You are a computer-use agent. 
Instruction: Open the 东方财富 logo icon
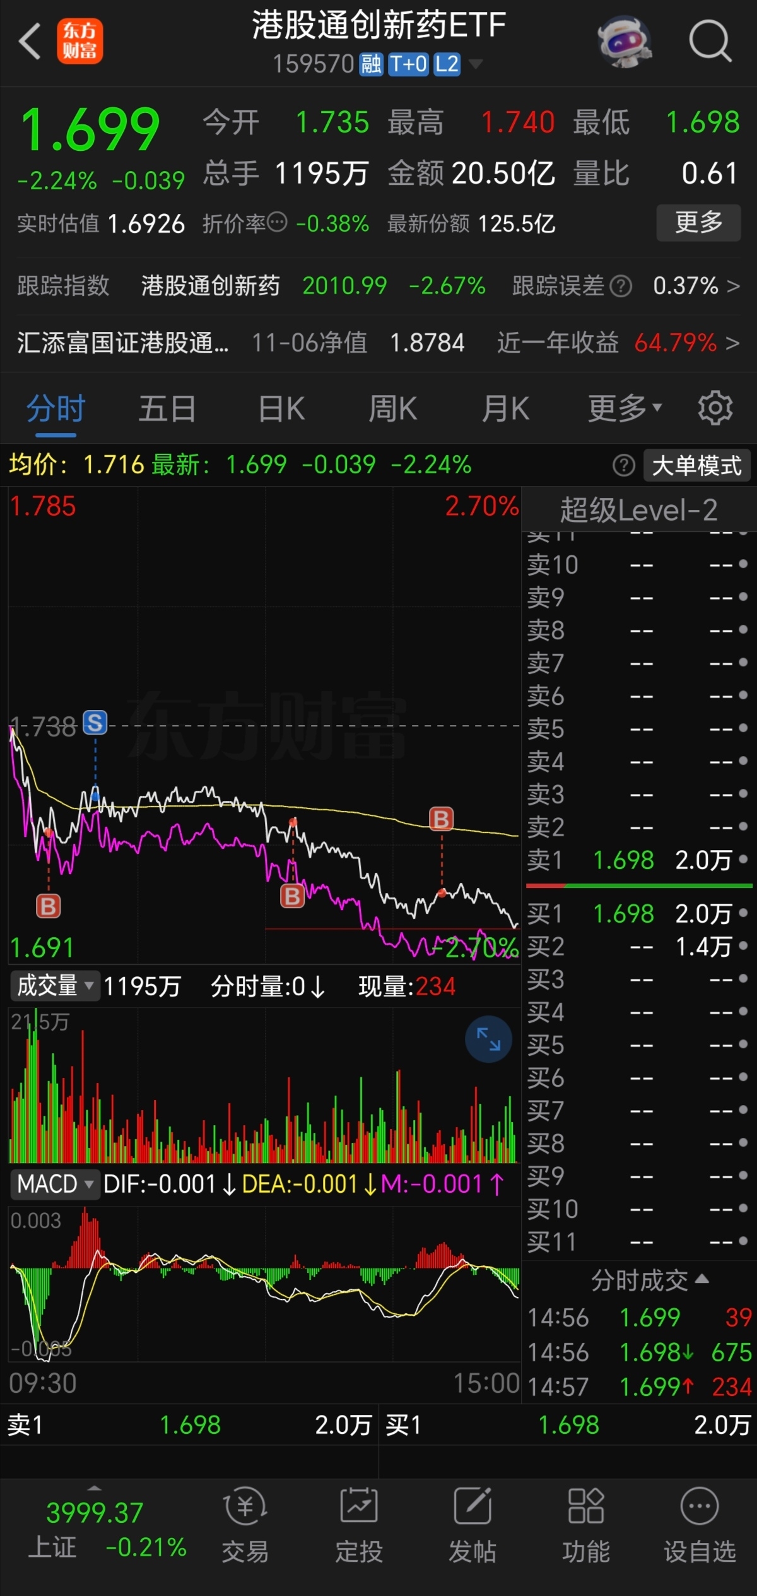pos(79,41)
